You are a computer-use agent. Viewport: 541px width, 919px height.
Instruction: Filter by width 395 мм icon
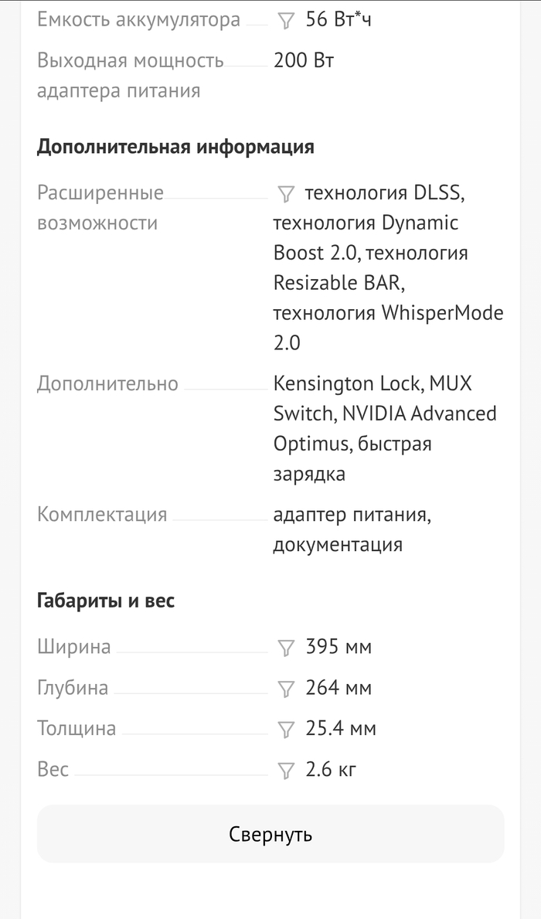(286, 648)
